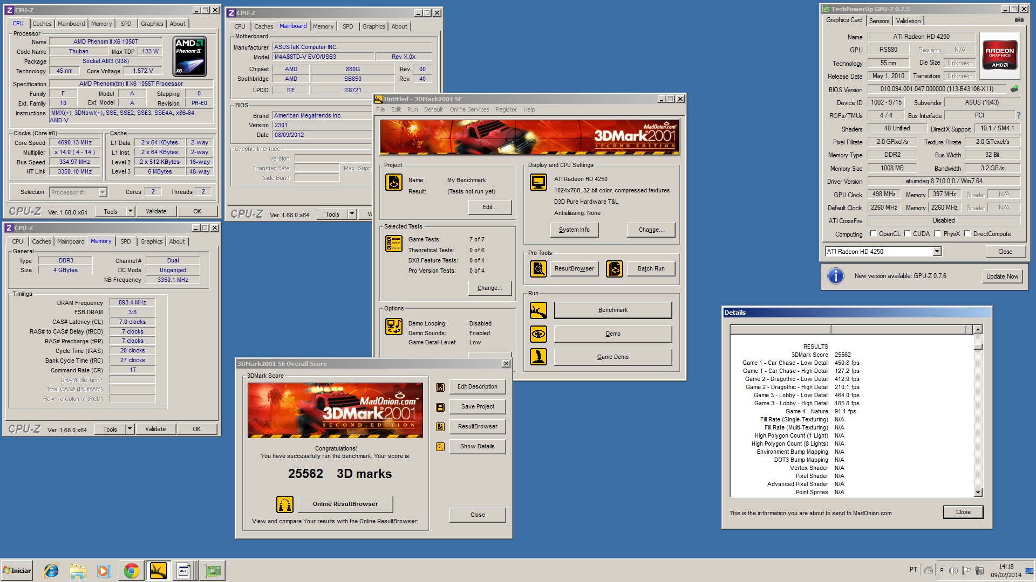Click the Selected Tests checklist icon
This screenshot has height=582, width=1036.
(393, 244)
